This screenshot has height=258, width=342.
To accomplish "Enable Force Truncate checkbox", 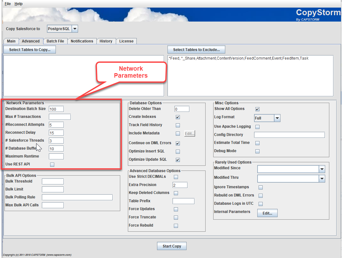I will click(x=176, y=218).
